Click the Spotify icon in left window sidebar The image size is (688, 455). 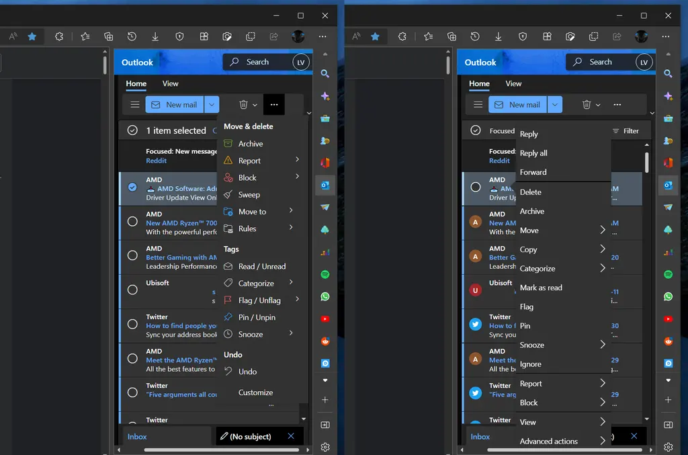coord(325,275)
